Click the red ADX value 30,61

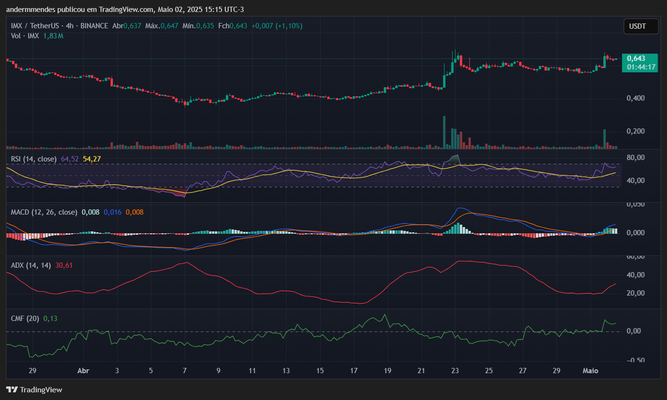[x=64, y=265]
